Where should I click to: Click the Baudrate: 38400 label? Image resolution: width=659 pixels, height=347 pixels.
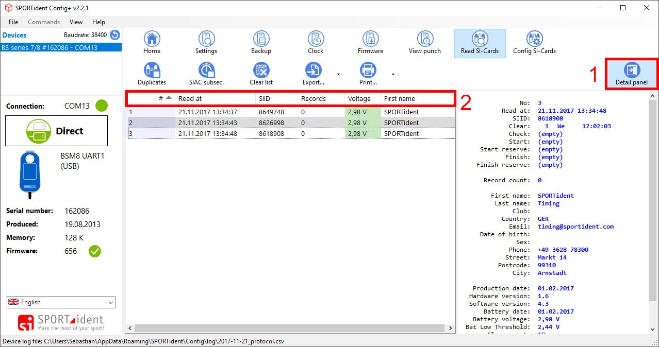click(x=86, y=35)
